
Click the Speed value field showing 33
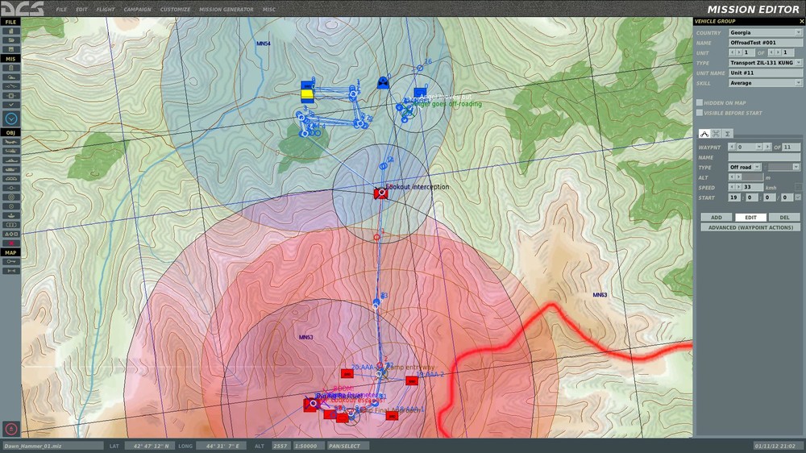[x=753, y=187]
